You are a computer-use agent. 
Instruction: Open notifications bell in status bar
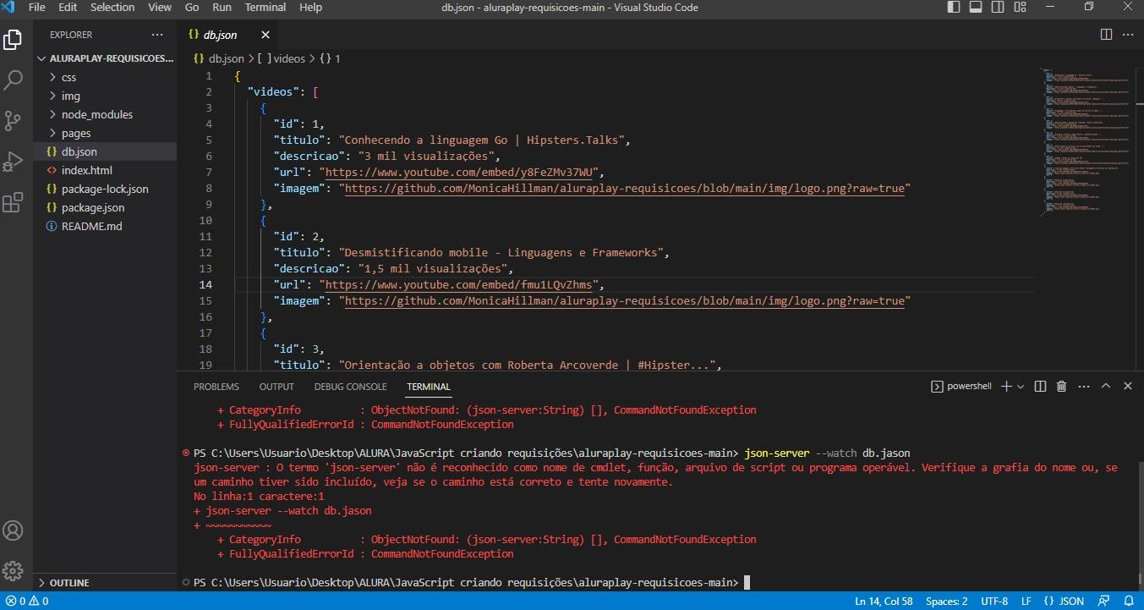(1127, 602)
